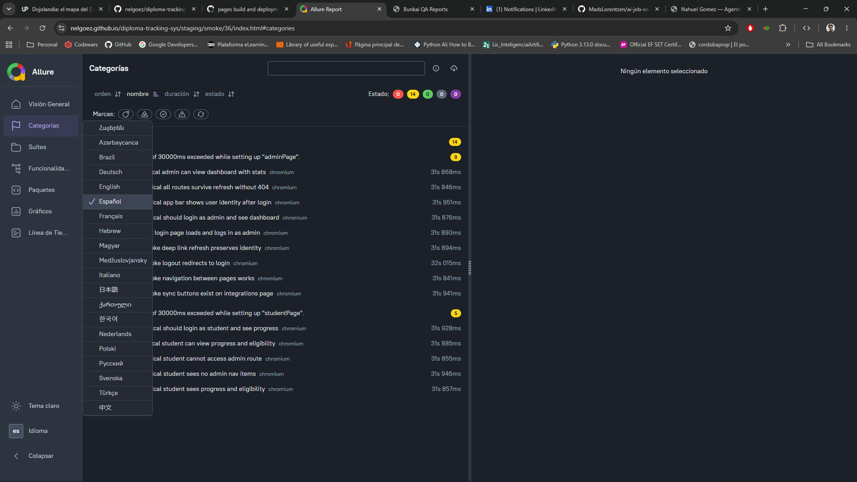The image size is (857, 482).
Task: Open the Suites section
Action: (x=41, y=147)
